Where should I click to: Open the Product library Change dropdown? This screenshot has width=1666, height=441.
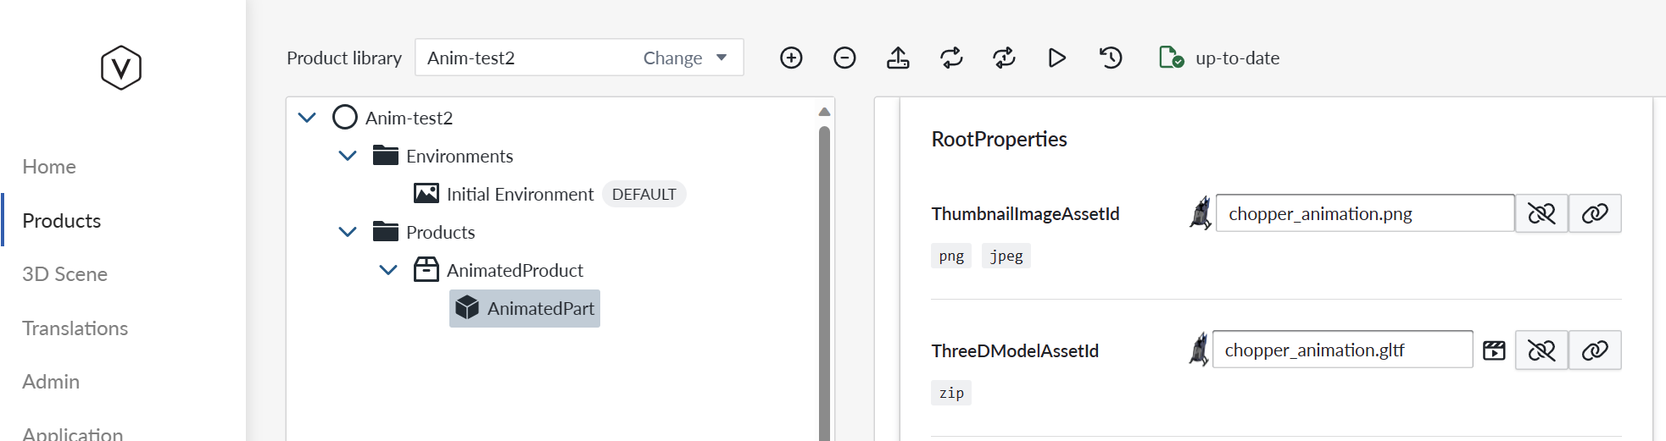coord(685,58)
